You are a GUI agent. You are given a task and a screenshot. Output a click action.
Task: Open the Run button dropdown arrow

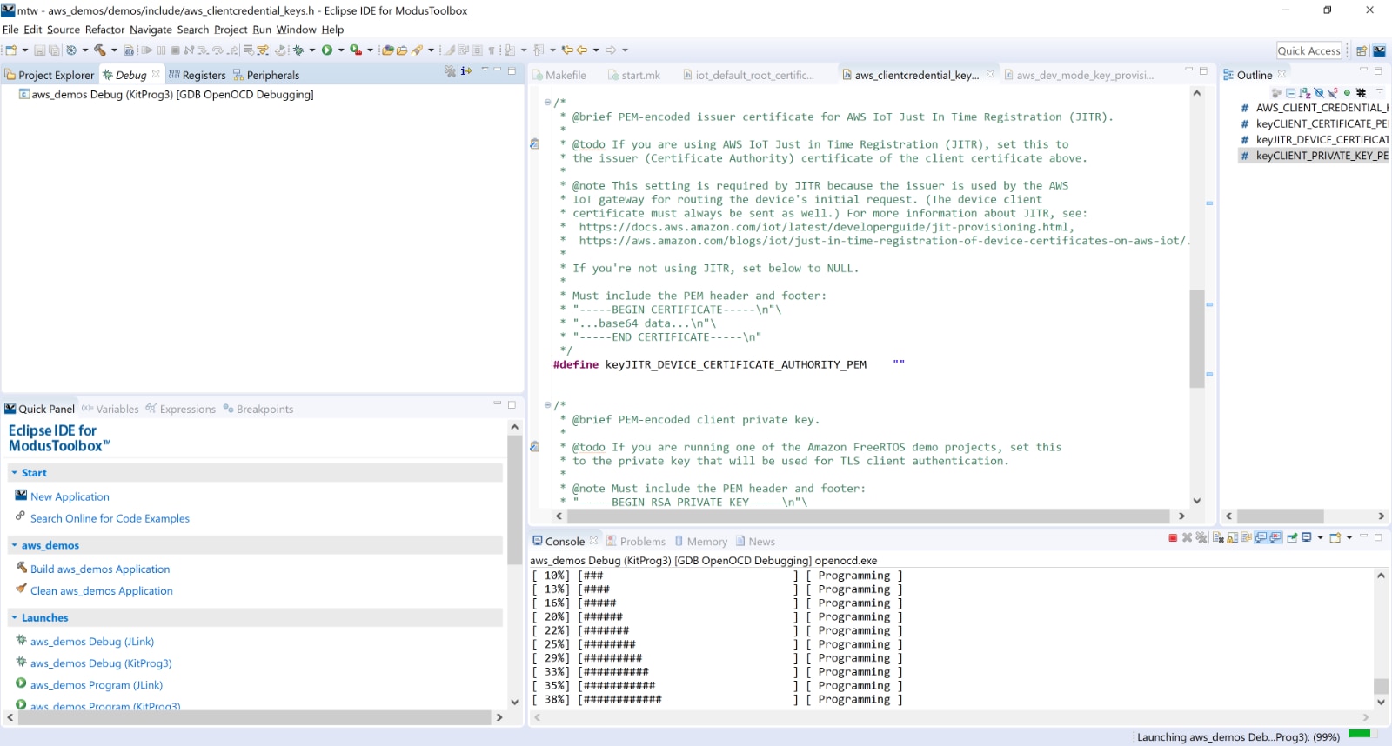341,50
